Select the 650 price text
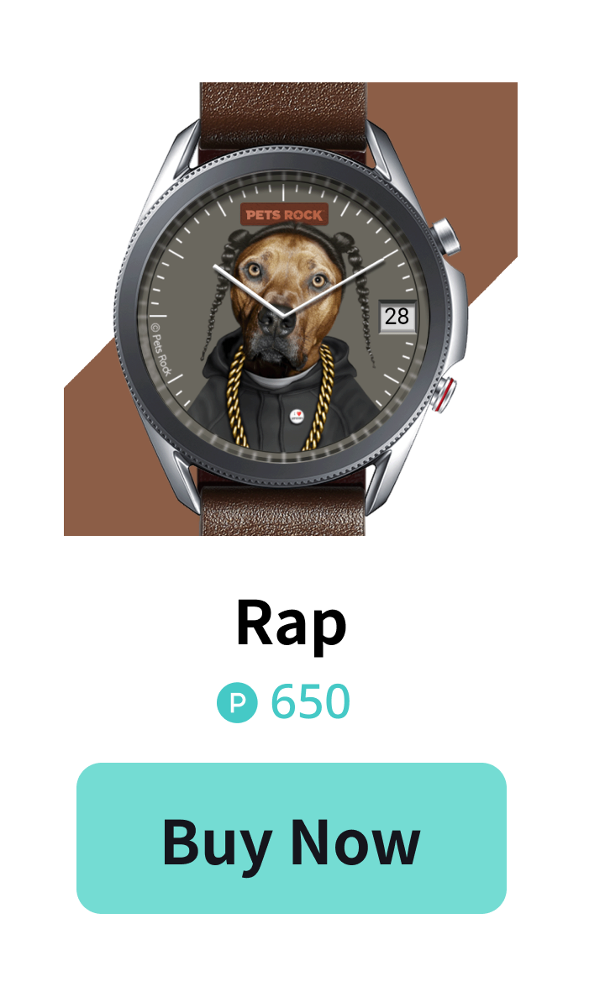 [310, 702]
